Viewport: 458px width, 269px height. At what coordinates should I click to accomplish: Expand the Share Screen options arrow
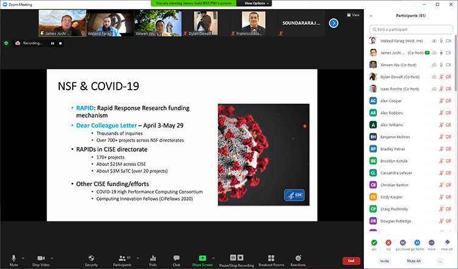(x=213, y=258)
